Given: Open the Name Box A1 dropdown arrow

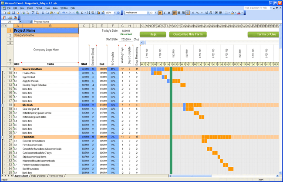Looking at the screenshot, I should [20, 22].
